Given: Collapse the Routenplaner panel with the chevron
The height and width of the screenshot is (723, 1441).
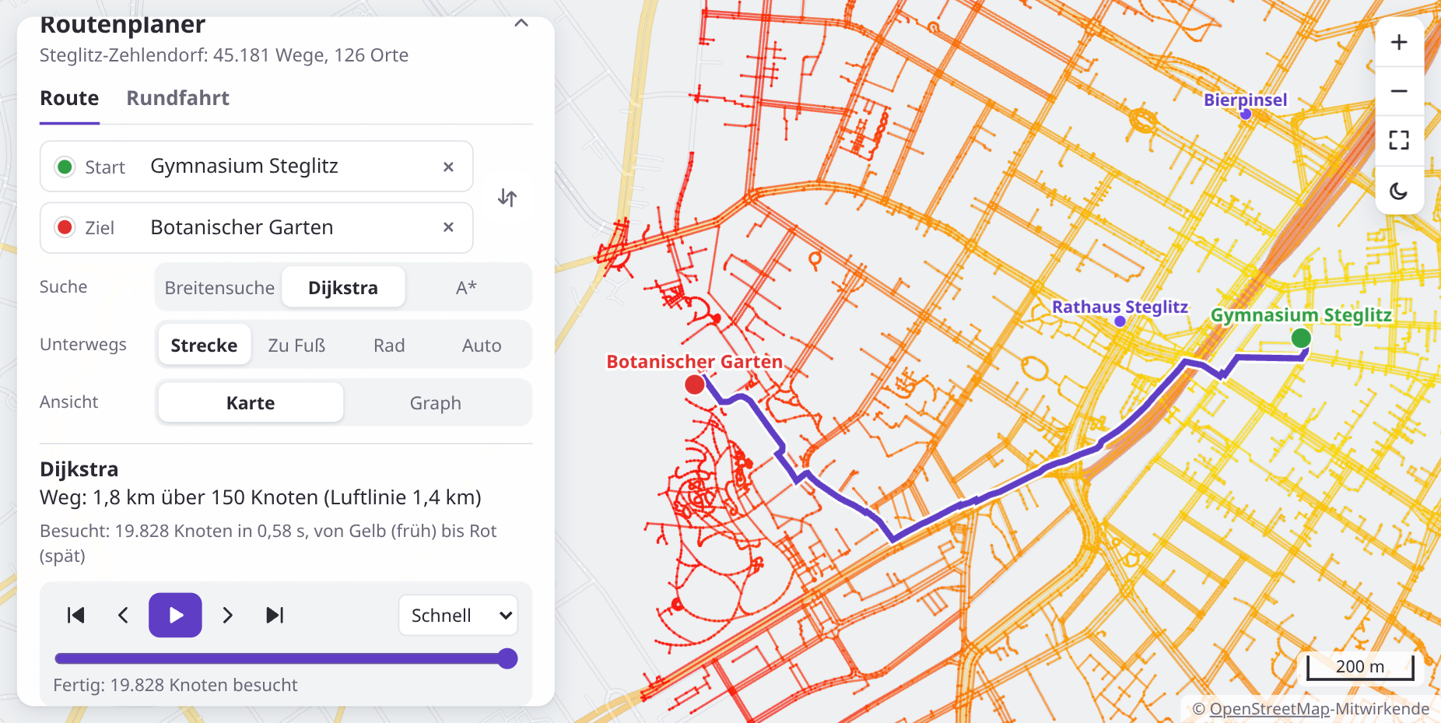Looking at the screenshot, I should 521,23.
